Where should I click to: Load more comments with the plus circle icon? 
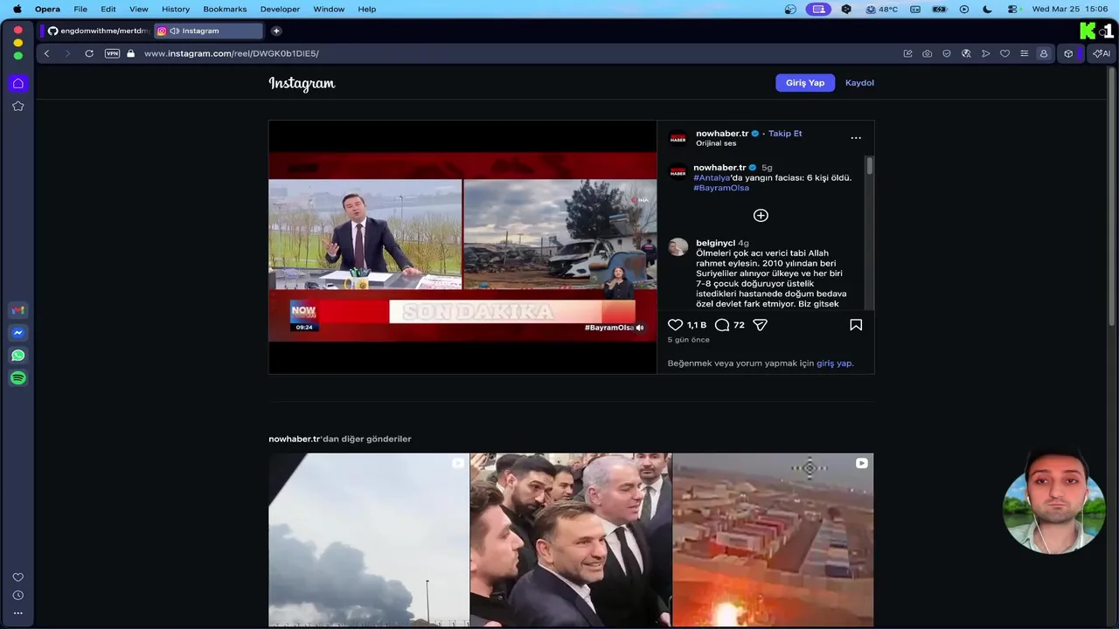[x=761, y=216]
